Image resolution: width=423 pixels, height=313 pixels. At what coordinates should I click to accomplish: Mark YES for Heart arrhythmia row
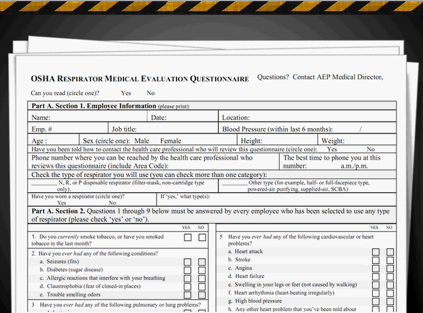375,293
